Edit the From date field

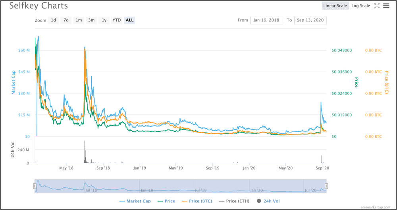(x=267, y=20)
